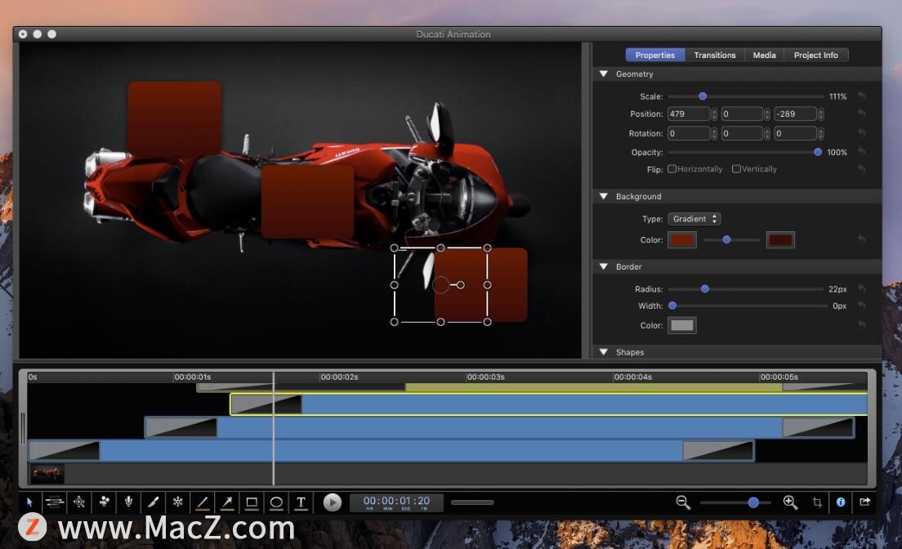Screen dimensions: 902x549
Task: Select the zoom-and-pan target tool
Action: click(x=79, y=502)
